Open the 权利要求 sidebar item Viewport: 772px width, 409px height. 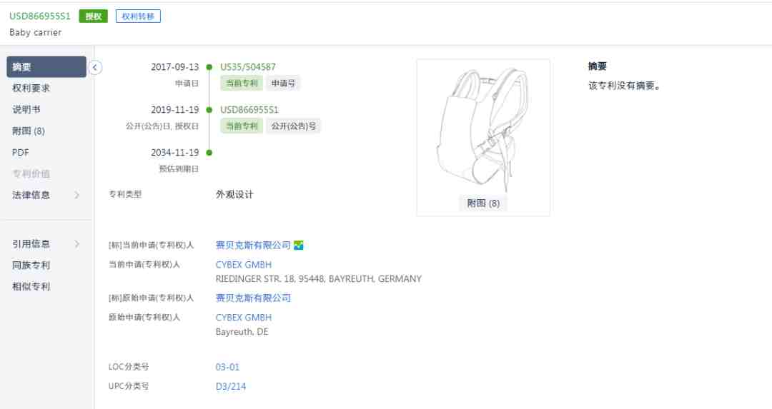[31, 88]
